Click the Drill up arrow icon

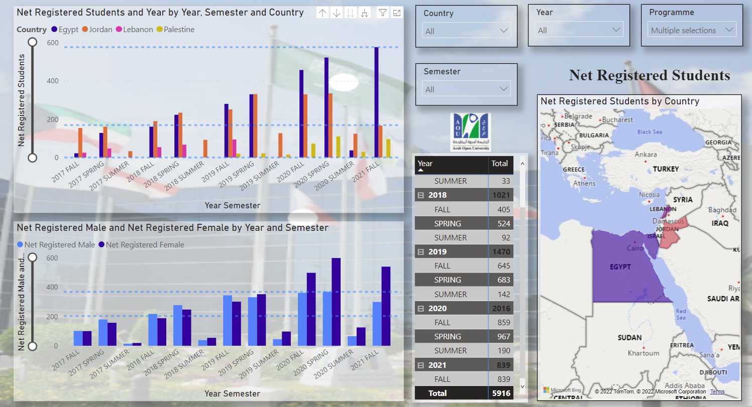pos(323,13)
